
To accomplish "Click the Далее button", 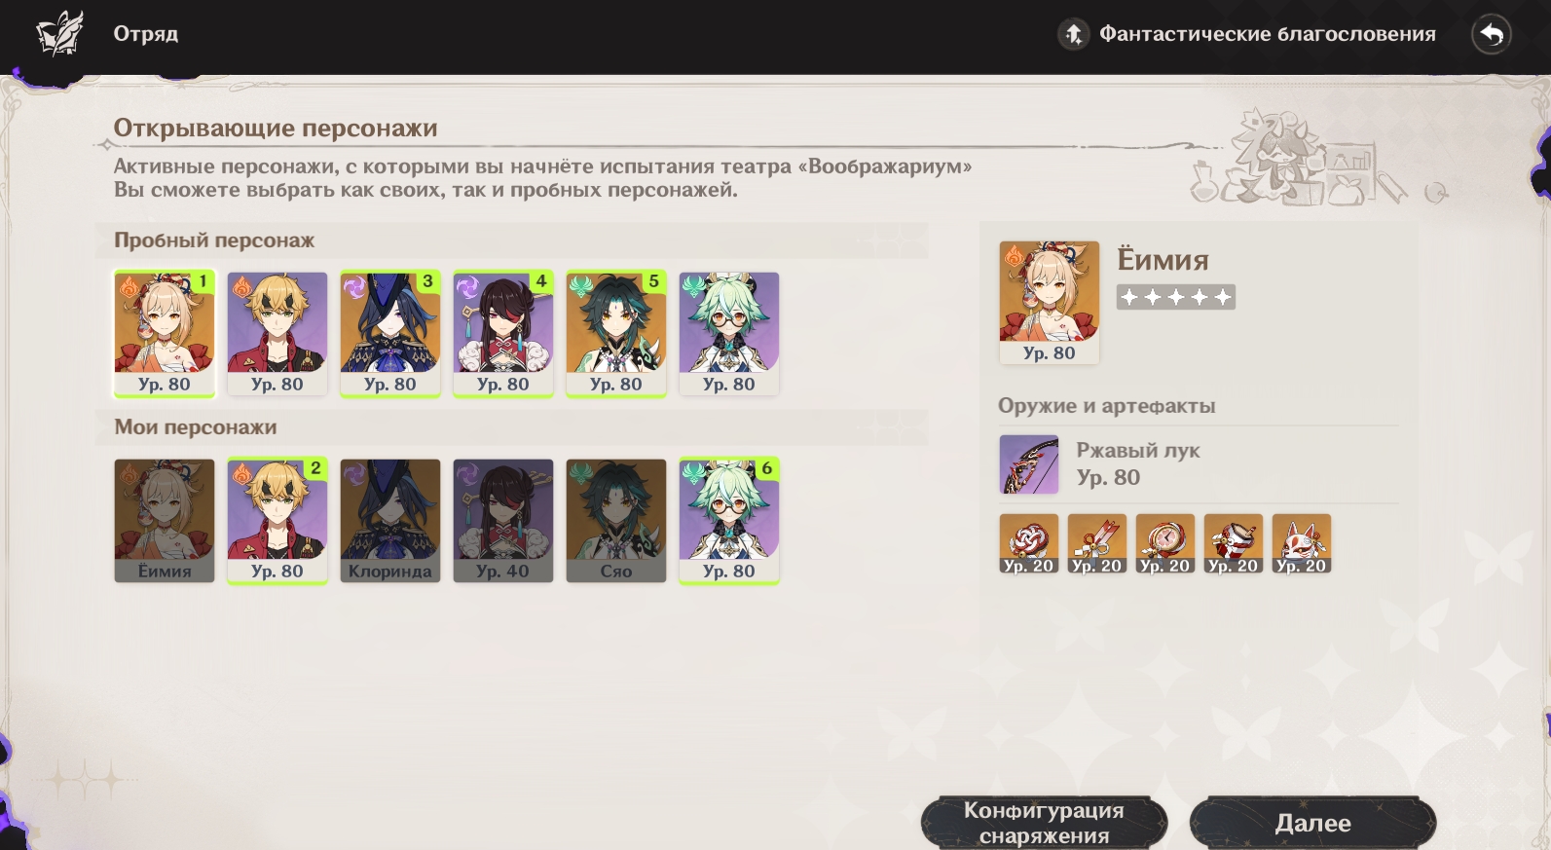I will tap(1313, 823).
